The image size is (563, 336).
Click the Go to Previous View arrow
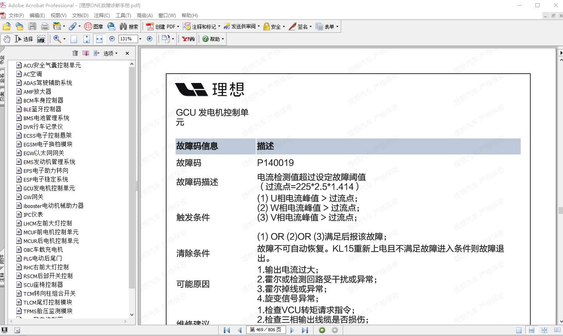[x=322, y=330]
